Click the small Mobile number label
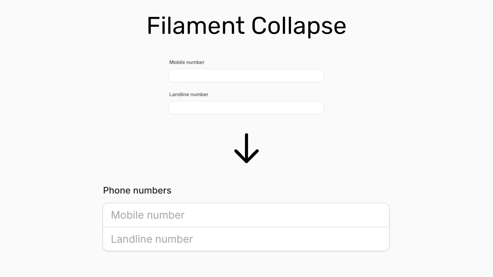This screenshot has width=493, height=277. click(x=187, y=62)
